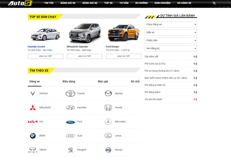Click the Mercedes star logo

tap(108, 122)
